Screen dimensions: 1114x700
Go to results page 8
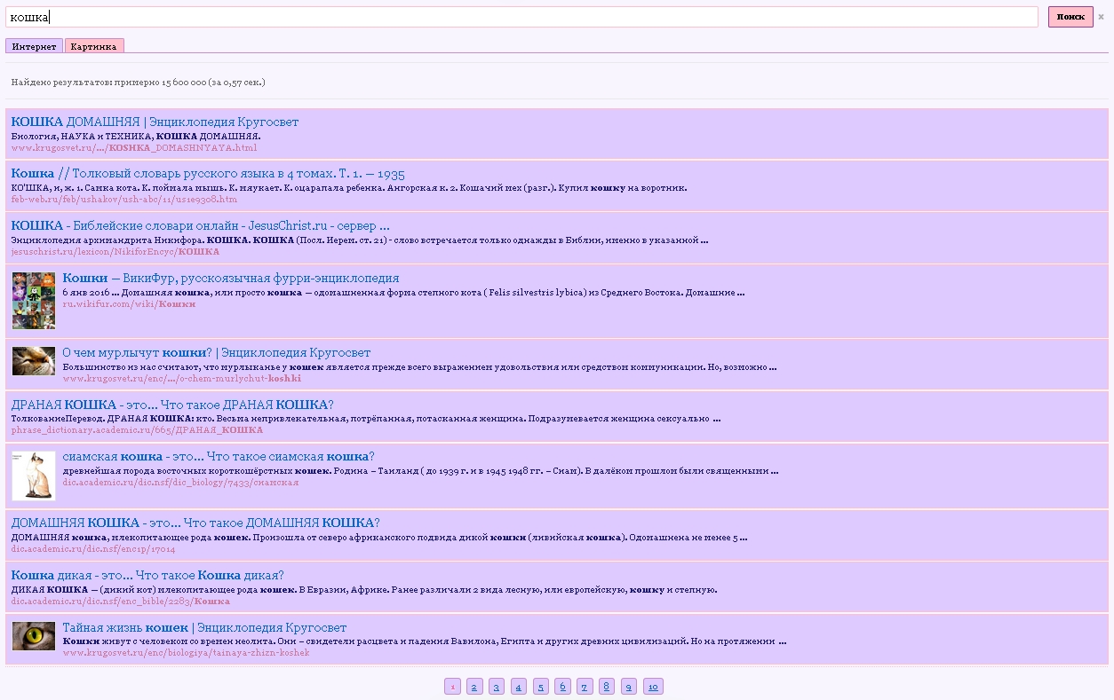[x=607, y=687]
